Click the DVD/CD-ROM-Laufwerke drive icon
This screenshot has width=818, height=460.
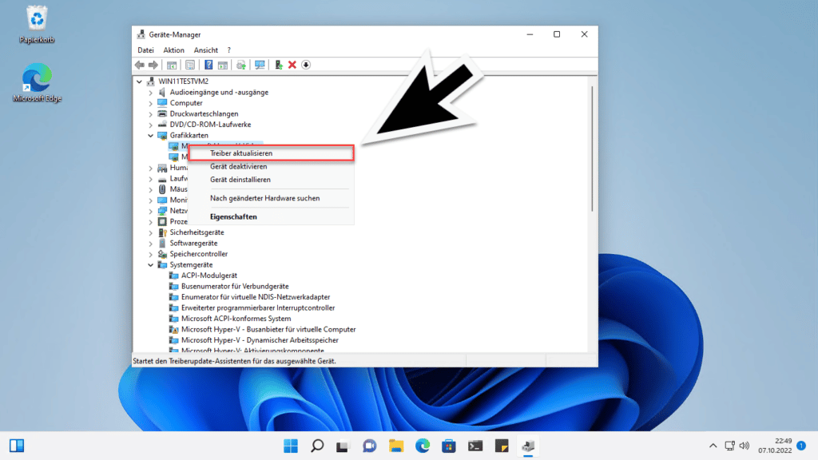162,125
